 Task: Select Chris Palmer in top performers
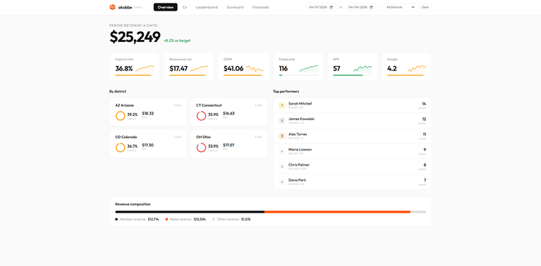coord(352,166)
